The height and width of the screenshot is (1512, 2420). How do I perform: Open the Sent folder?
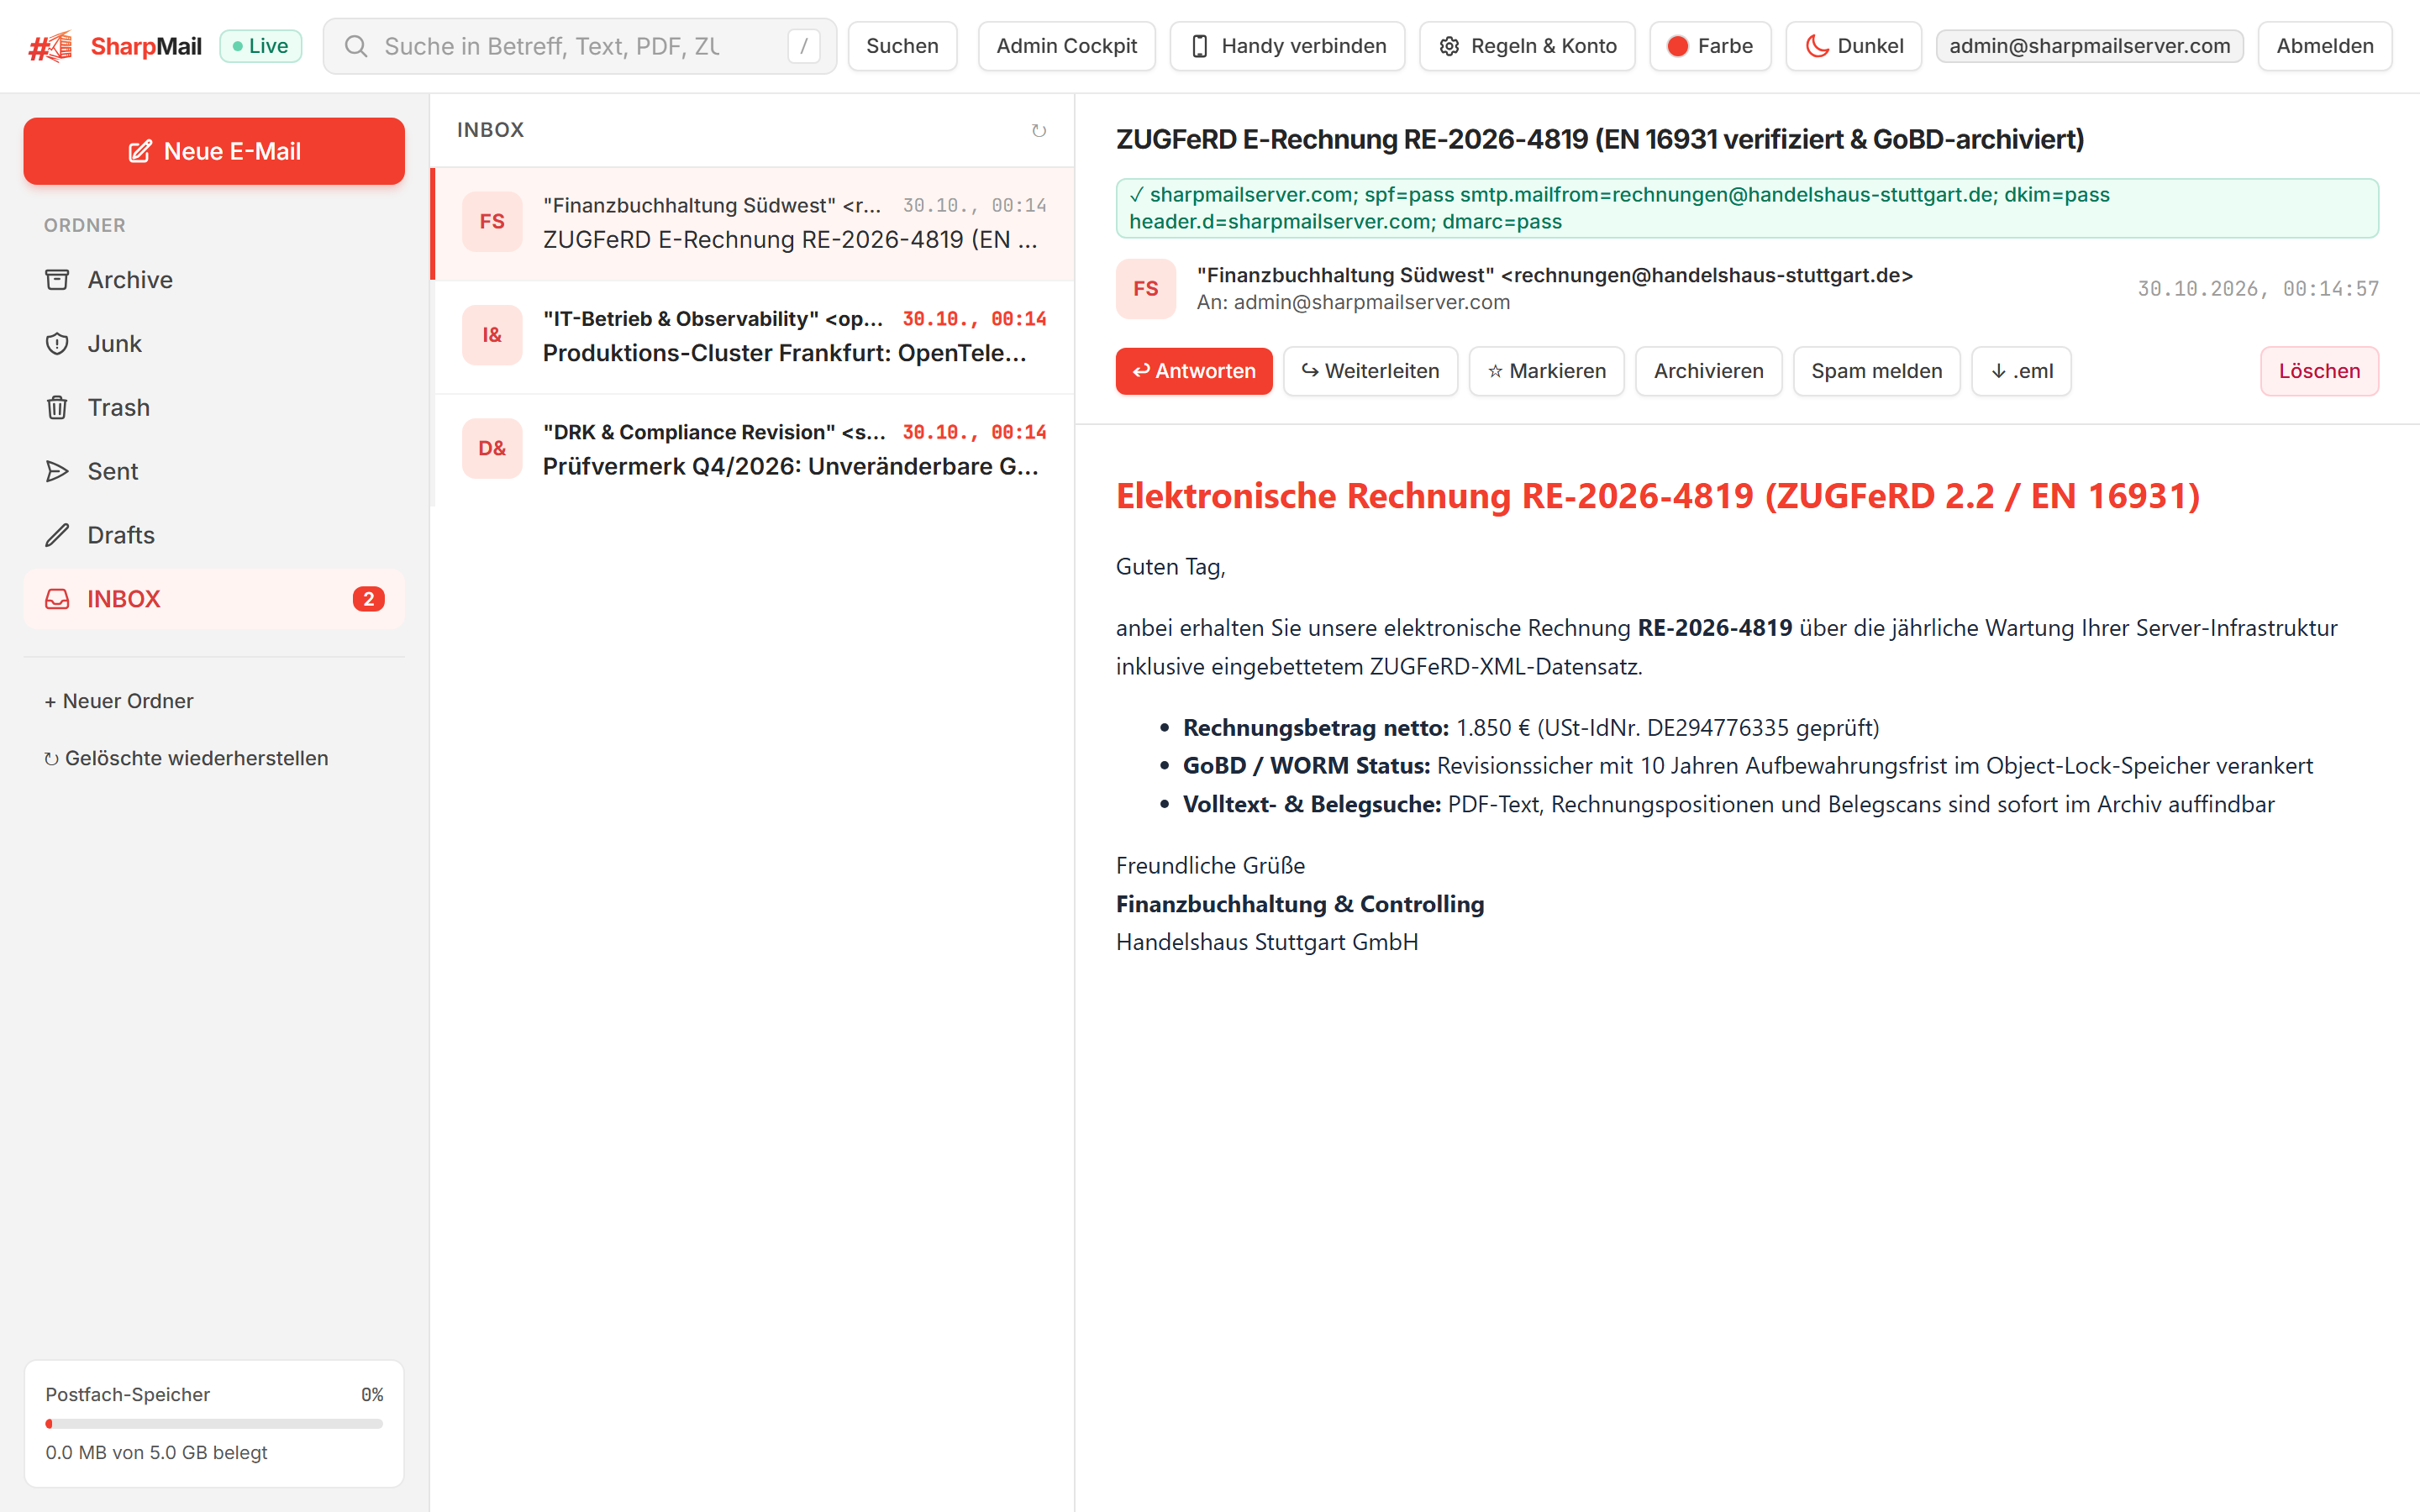[x=214, y=471]
